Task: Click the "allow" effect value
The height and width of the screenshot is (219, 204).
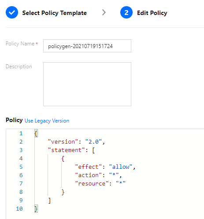Action: [x=121, y=167]
